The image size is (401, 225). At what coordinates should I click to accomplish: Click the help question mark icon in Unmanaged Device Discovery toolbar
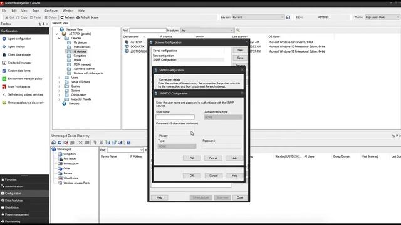[x=128, y=142]
